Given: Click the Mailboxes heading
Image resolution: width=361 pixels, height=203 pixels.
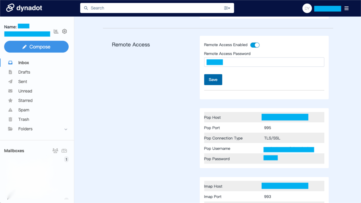Looking at the screenshot, I should pyautogui.click(x=14, y=151).
